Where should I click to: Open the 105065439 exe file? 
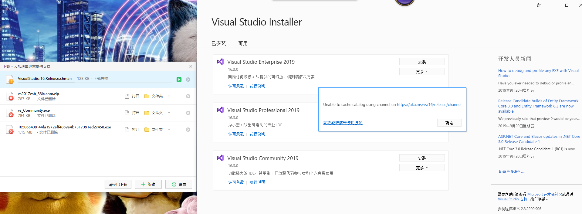click(x=132, y=130)
